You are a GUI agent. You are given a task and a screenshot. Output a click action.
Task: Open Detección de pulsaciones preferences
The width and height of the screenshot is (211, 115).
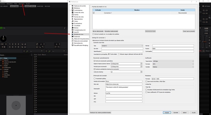[81, 39]
